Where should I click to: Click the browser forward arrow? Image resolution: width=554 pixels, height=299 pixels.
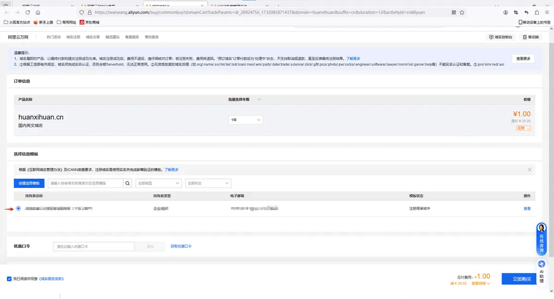coord(17,12)
